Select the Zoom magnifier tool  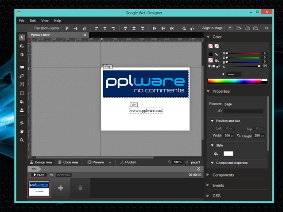pos(22,140)
